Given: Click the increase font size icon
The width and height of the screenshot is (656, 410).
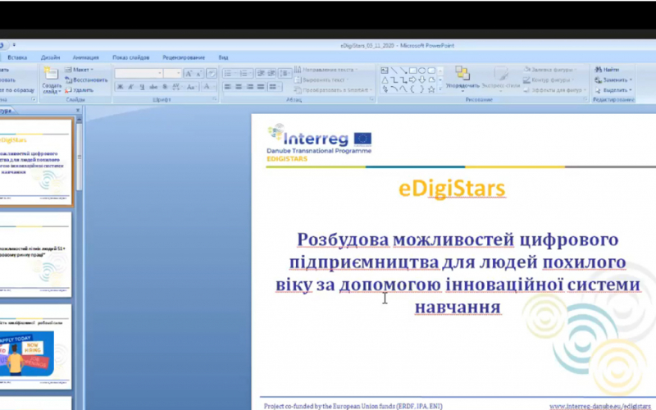Looking at the screenshot, I should [189, 74].
